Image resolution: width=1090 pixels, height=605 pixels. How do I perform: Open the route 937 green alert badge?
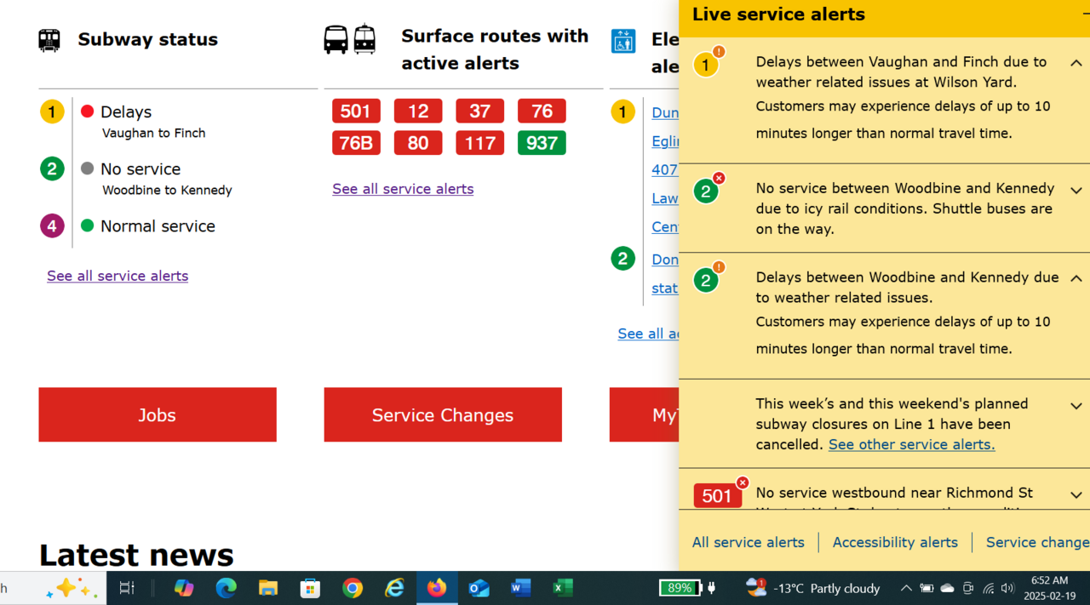pos(542,143)
